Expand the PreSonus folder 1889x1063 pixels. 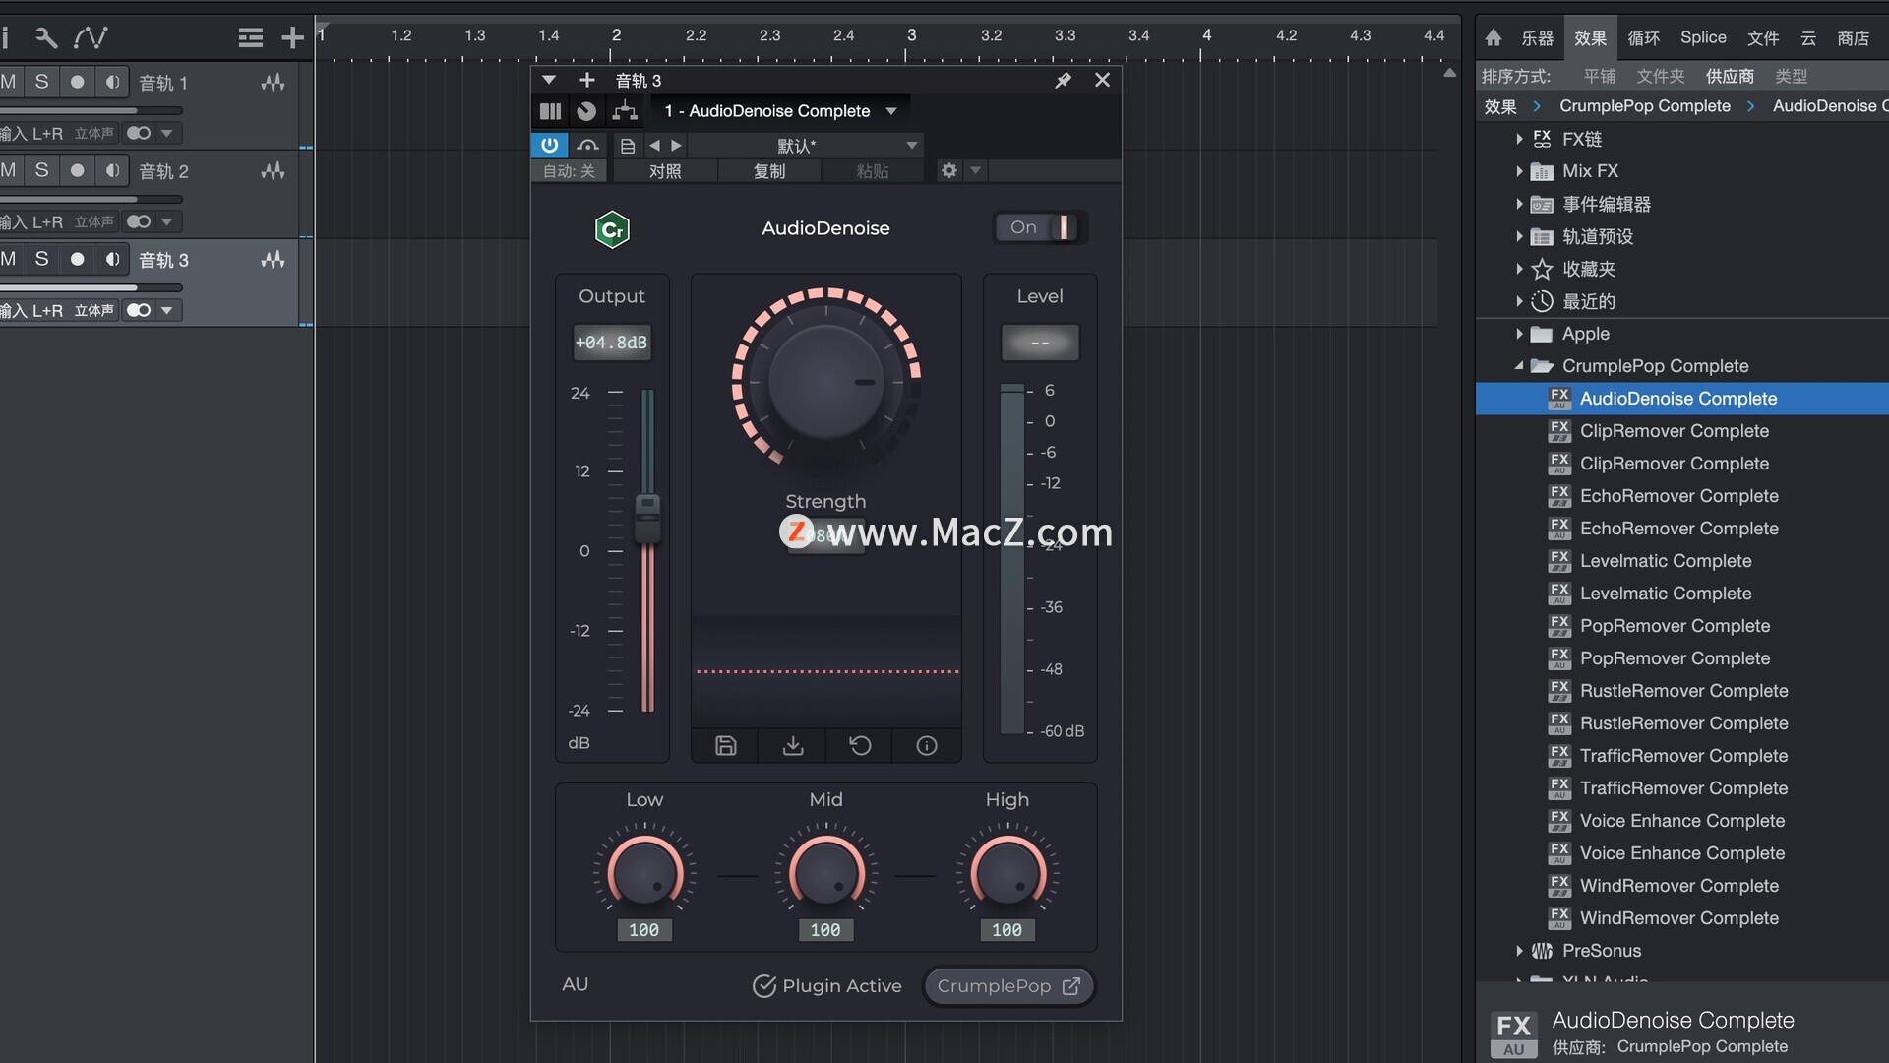[1519, 951]
